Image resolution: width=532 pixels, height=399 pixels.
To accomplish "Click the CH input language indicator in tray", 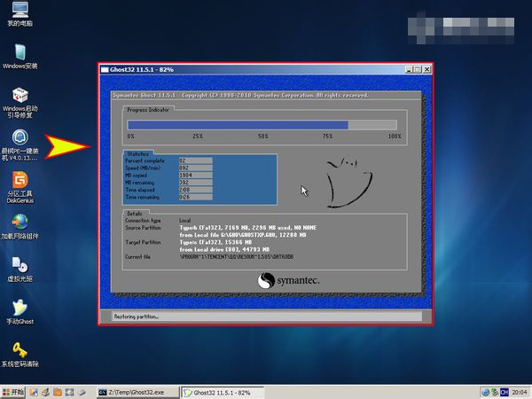I will pyautogui.click(x=505, y=391).
